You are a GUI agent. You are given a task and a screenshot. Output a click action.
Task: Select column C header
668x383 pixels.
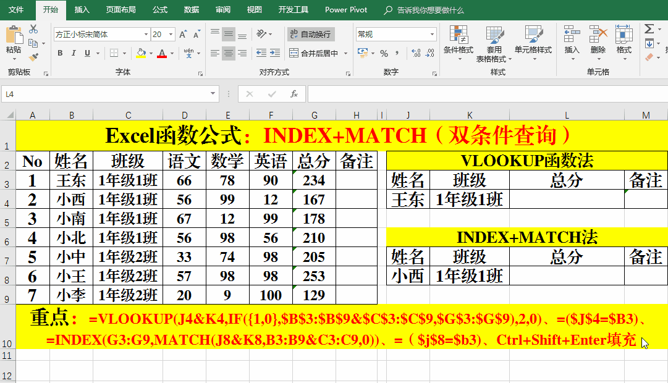128,115
